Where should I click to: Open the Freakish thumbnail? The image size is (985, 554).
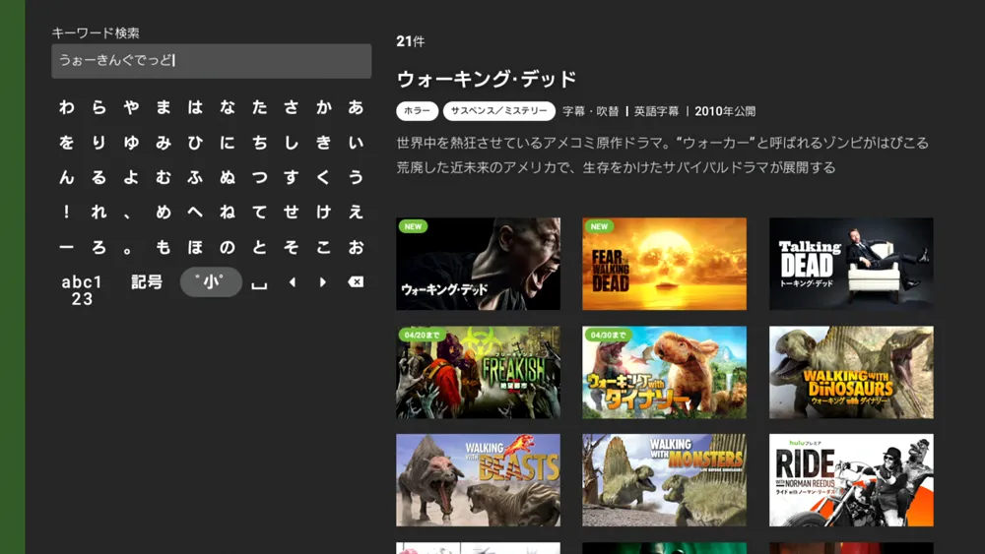(x=478, y=372)
